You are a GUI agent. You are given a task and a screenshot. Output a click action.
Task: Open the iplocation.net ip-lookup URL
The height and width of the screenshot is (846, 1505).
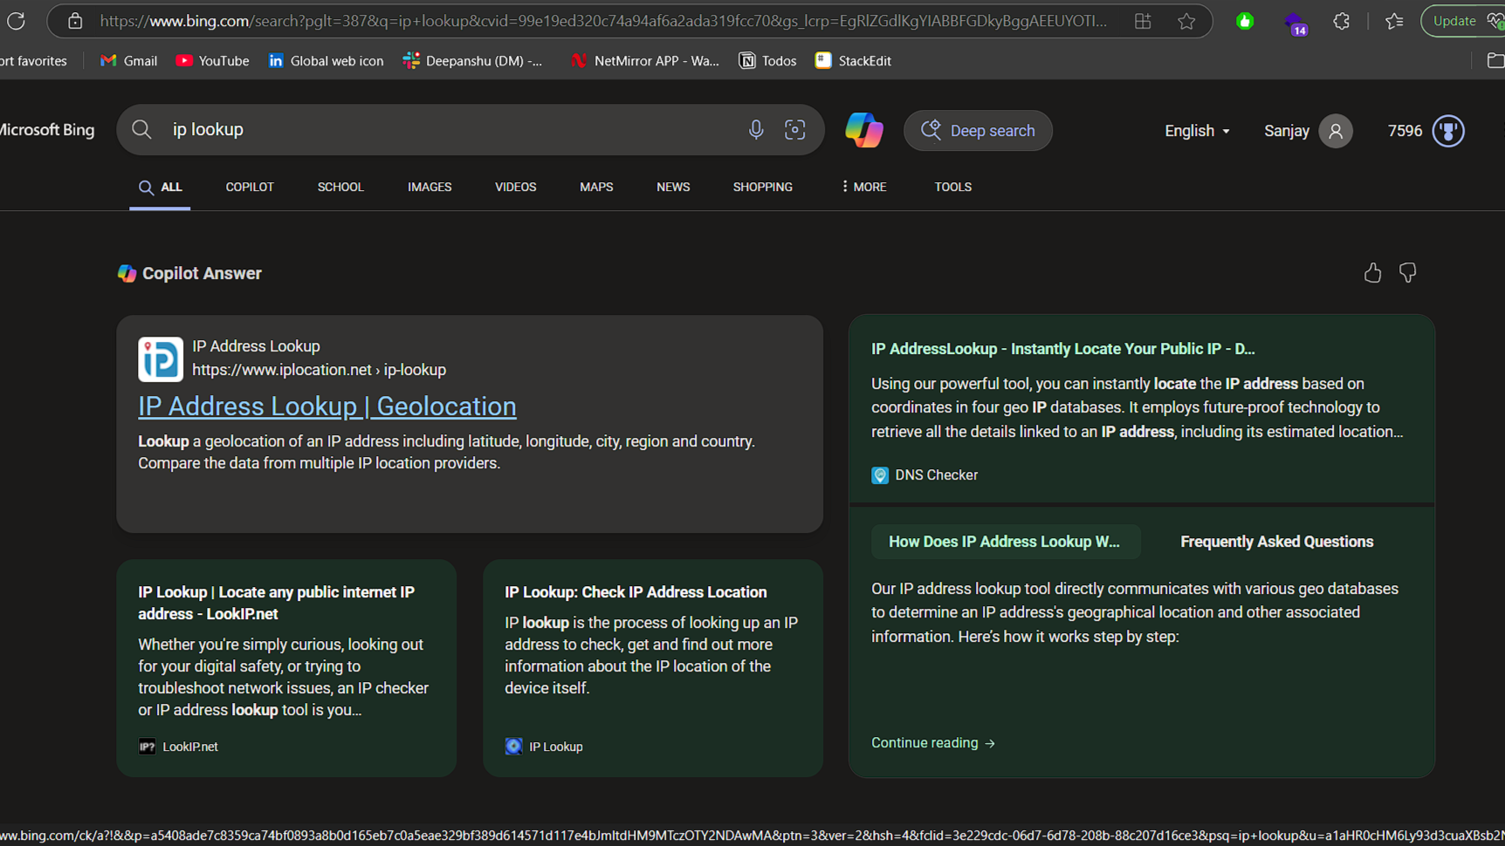coord(319,370)
